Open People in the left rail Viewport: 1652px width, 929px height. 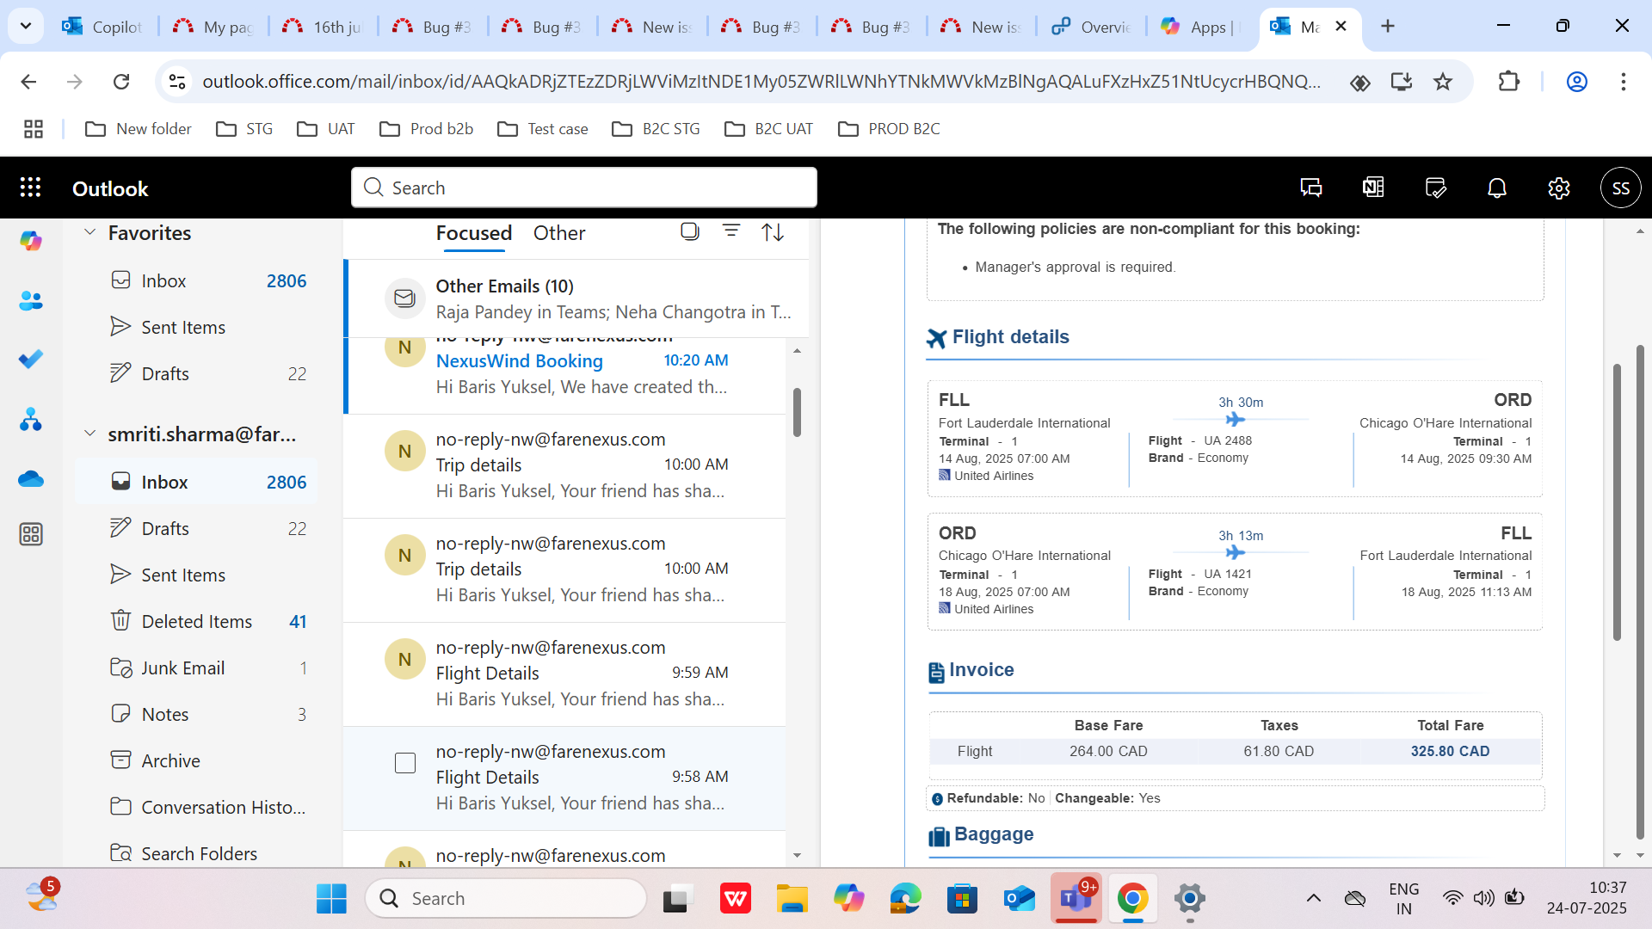(31, 301)
